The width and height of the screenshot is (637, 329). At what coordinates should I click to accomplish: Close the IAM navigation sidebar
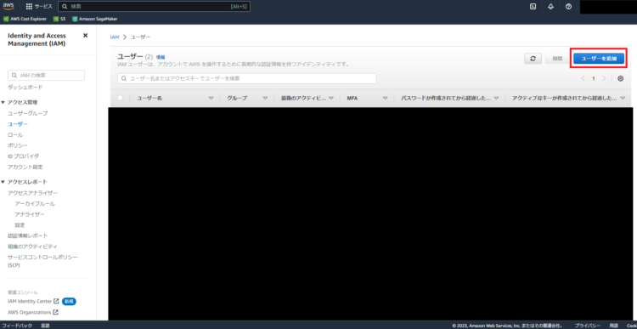coord(85,36)
